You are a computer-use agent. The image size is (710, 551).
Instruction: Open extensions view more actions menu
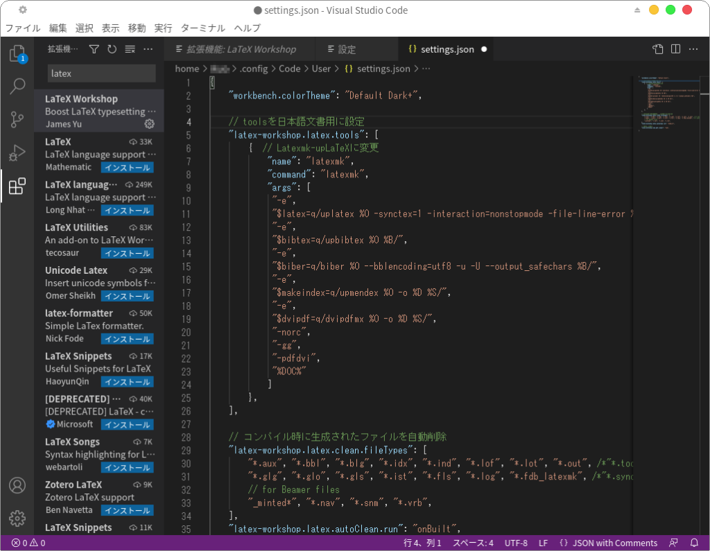coord(148,49)
